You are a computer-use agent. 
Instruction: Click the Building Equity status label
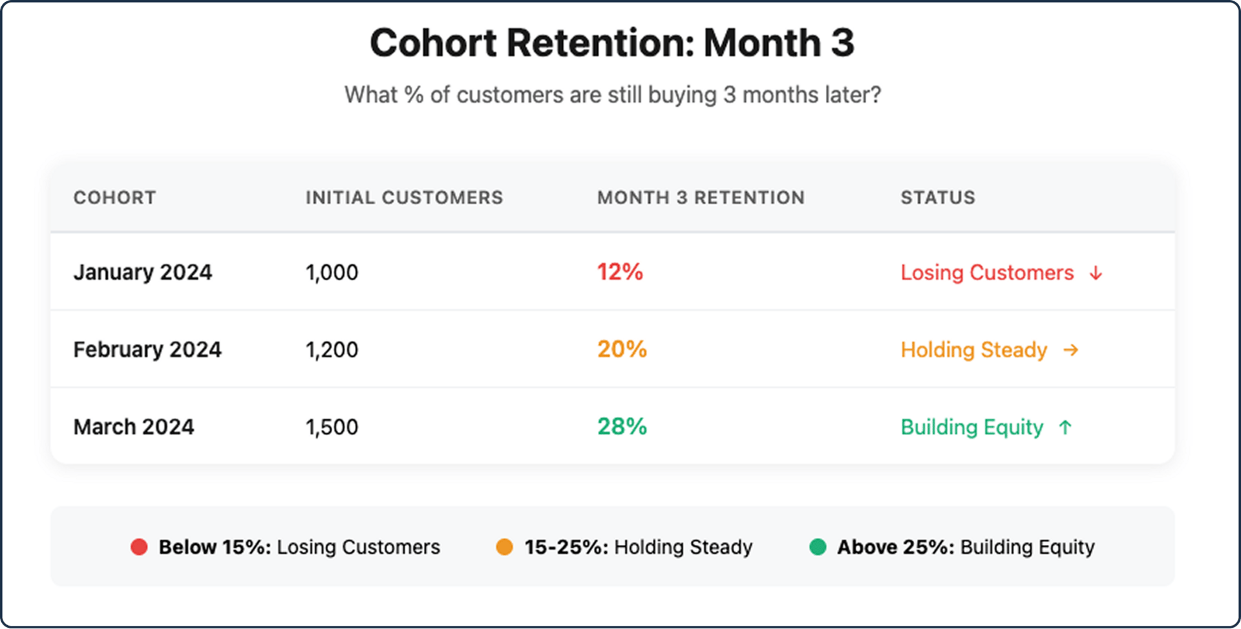(971, 427)
